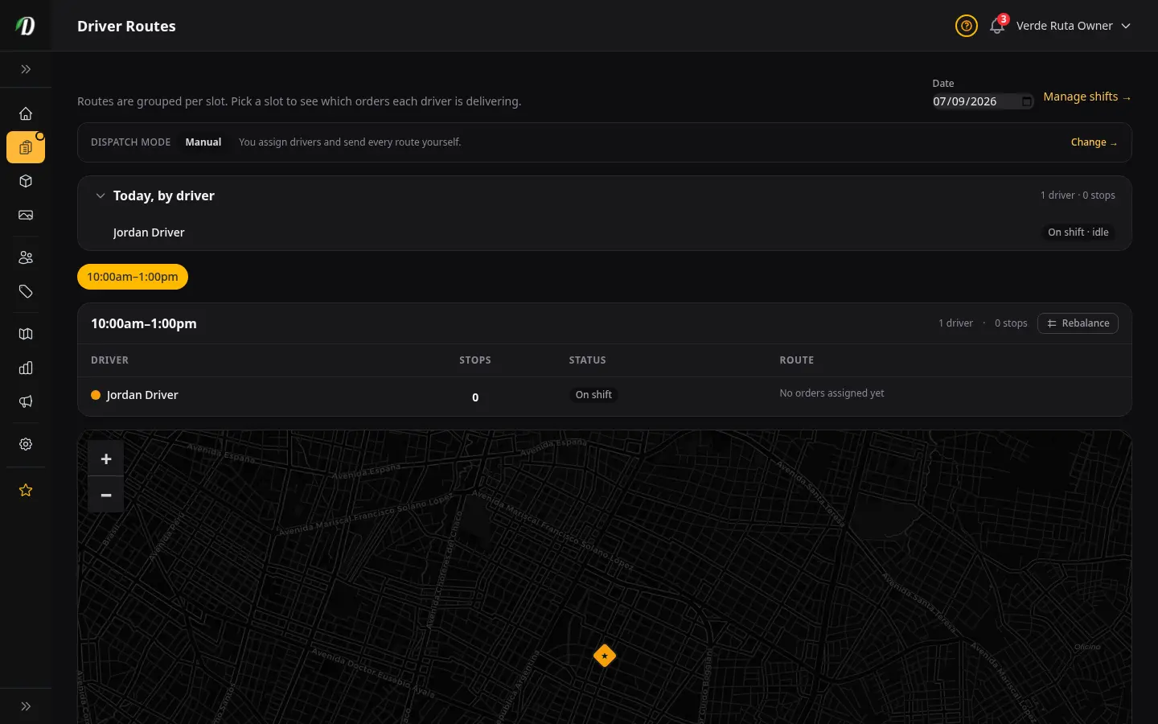Collapse the Today, by driver section
The height and width of the screenshot is (724, 1158).
(x=101, y=195)
